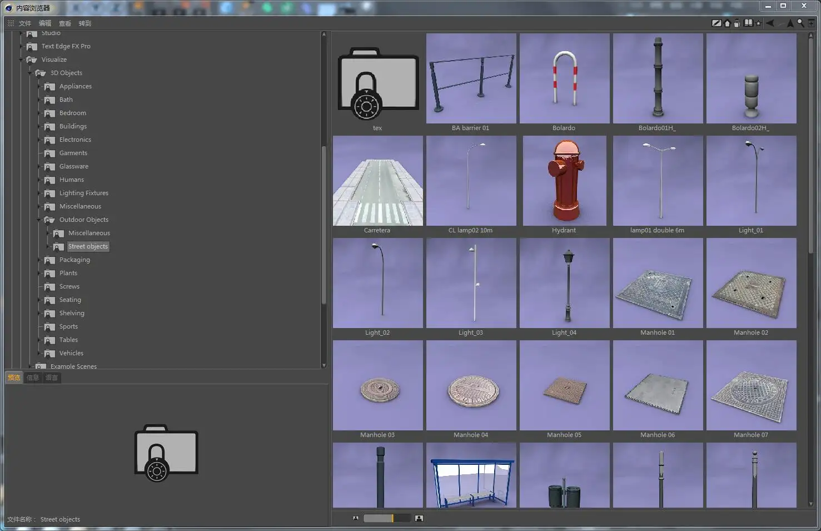Go to home via house icon

(727, 23)
